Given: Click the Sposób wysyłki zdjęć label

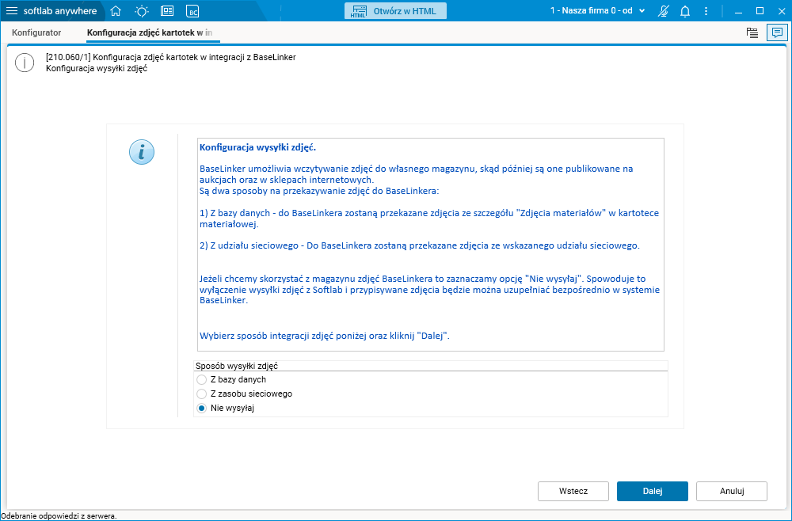Looking at the screenshot, I should click(236, 366).
